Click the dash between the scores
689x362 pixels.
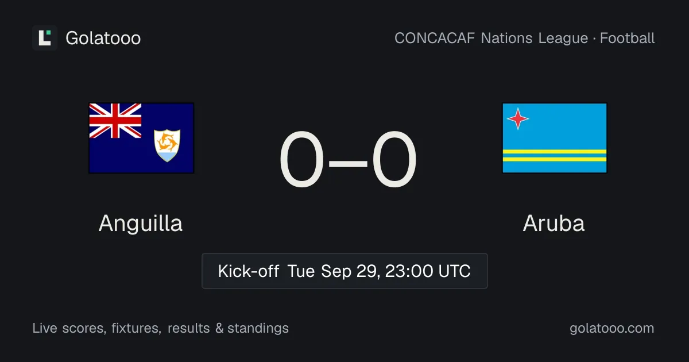pos(349,161)
